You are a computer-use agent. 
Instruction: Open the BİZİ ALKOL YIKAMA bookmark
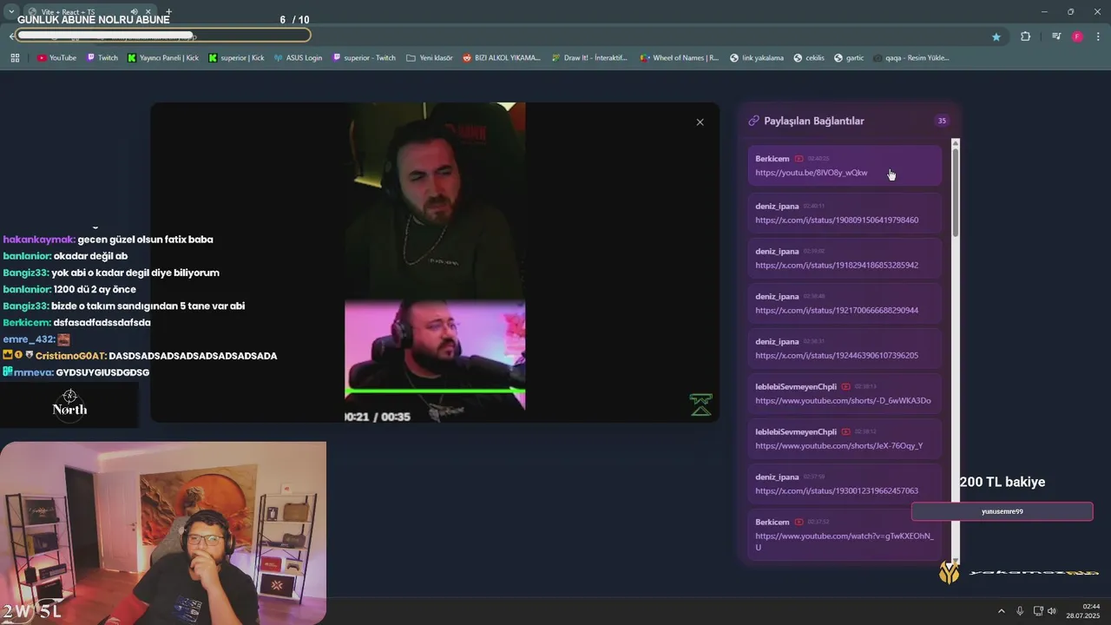point(502,58)
